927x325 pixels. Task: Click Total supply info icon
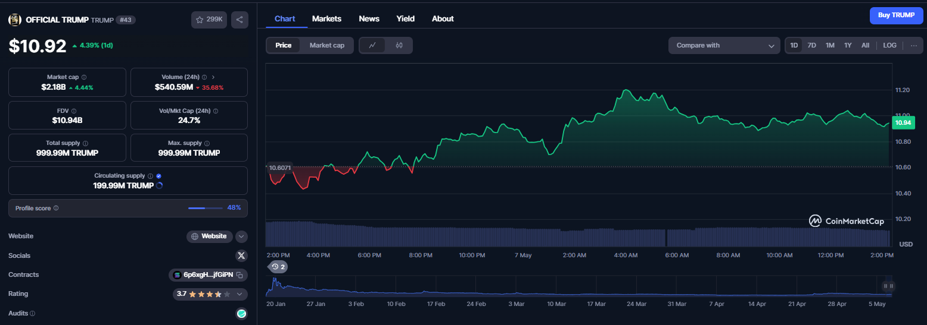coord(85,143)
